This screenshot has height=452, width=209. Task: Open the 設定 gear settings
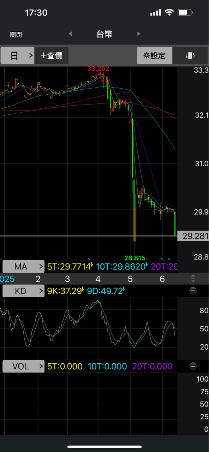point(155,55)
